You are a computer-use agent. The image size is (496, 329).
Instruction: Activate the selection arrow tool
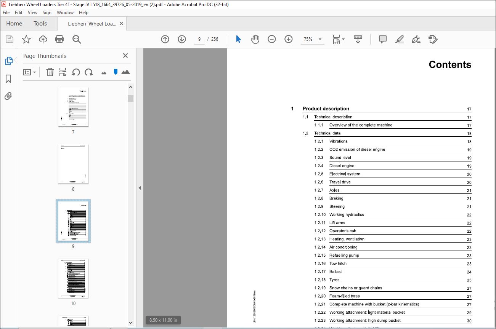(x=239, y=39)
